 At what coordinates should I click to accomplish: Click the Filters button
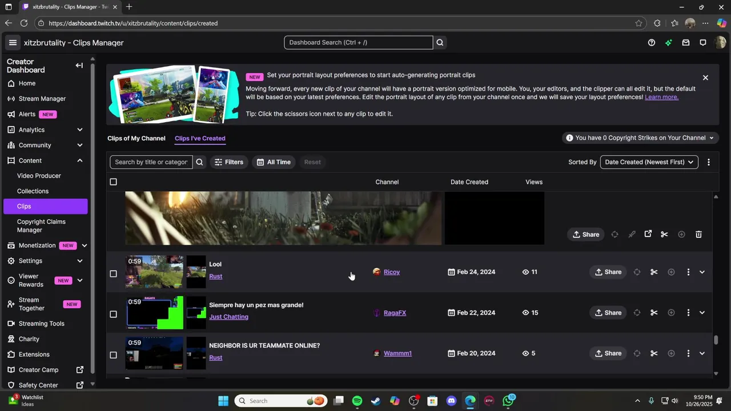228,162
